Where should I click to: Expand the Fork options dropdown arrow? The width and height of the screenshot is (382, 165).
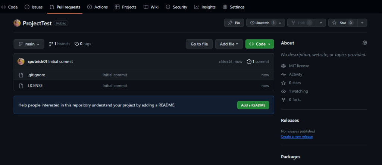(x=321, y=23)
